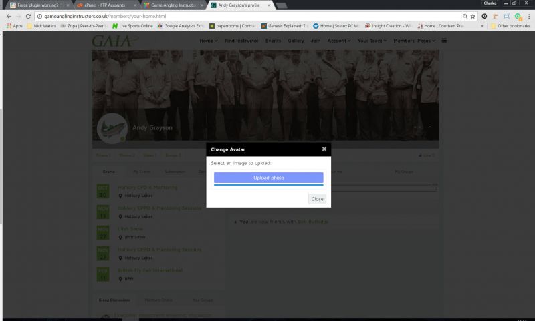Open Live Sports Online bookmark
Viewport: 535px width, 321px height.
(132, 26)
